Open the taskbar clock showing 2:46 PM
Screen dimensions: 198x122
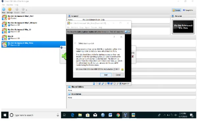pos(183,115)
